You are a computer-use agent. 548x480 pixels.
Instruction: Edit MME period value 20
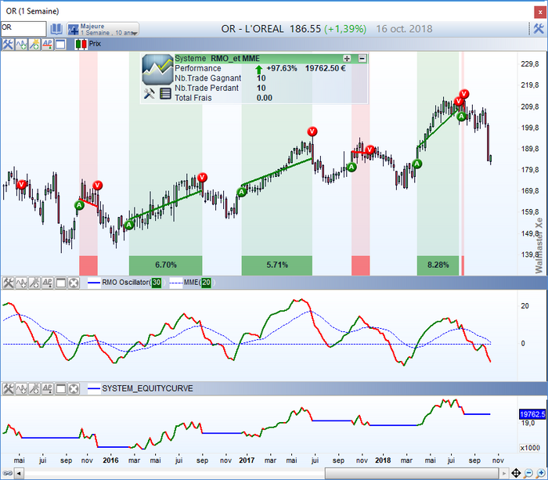pos(206,283)
